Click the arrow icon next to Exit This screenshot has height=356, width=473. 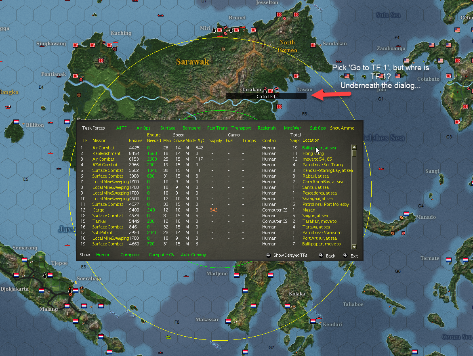pos(345,255)
